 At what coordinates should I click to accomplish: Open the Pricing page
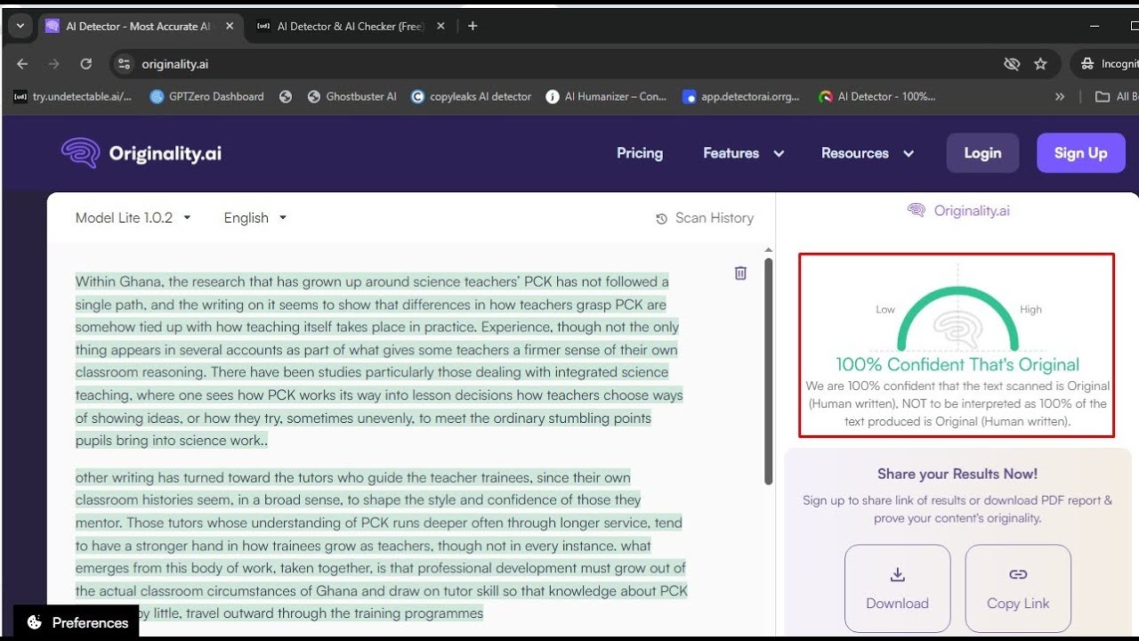(640, 153)
